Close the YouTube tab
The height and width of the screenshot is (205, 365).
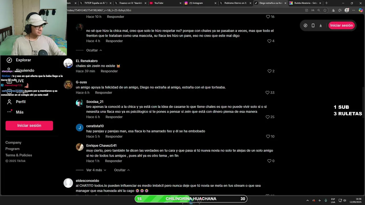181,3
